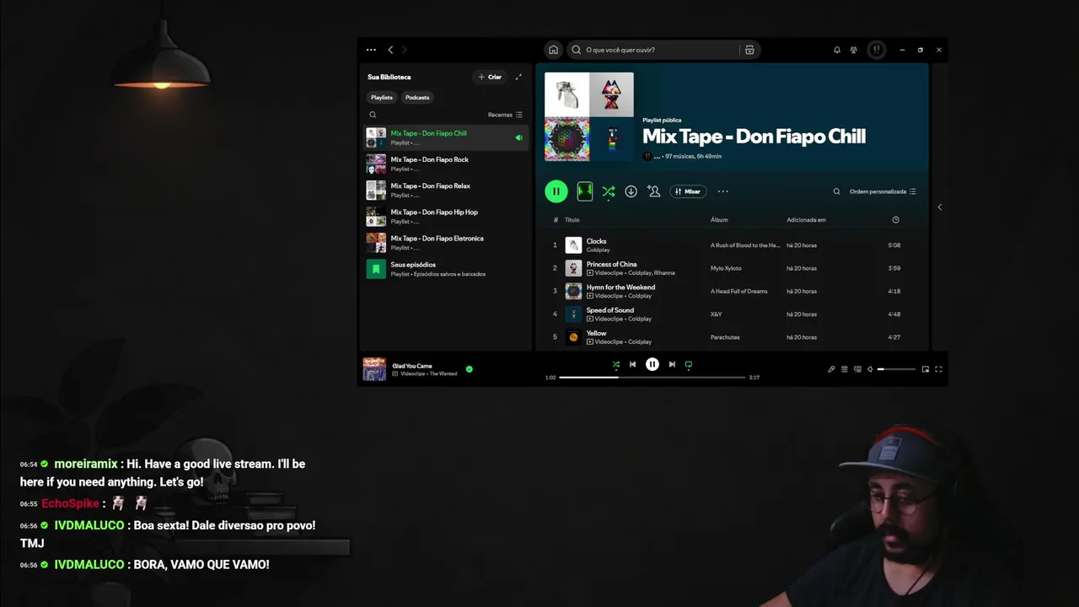Go forward with the right arrow
The image size is (1079, 607).
[404, 50]
